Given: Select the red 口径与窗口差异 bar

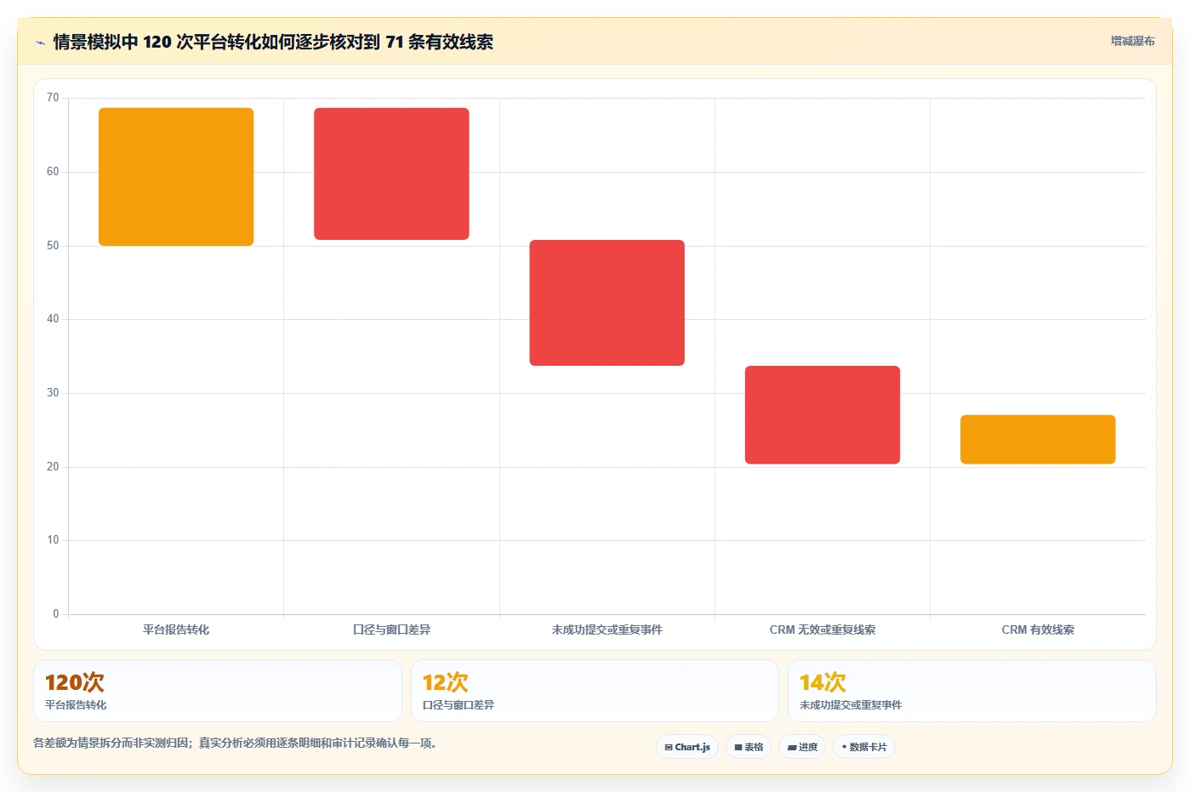Looking at the screenshot, I should [391, 174].
